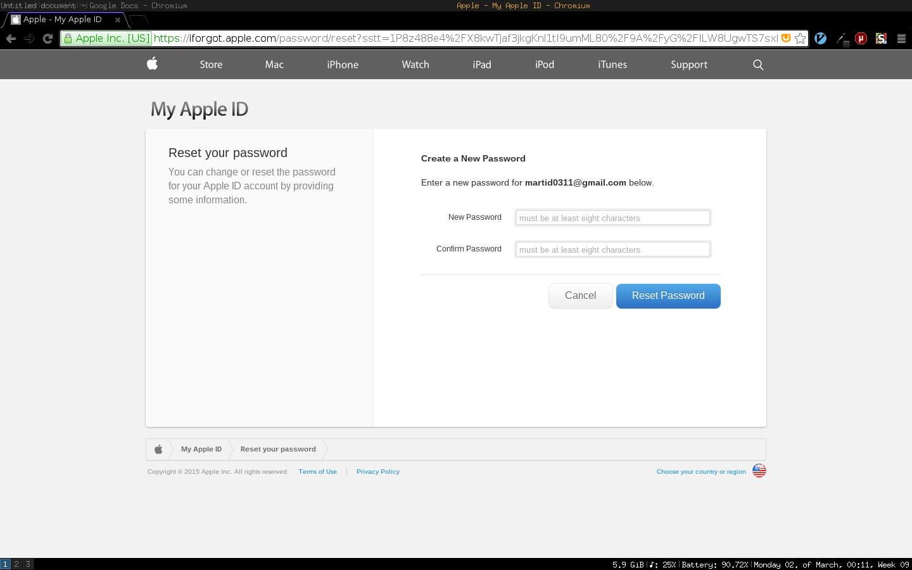Open iPhone in navigation bar
This screenshot has width=912, height=570.
pyautogui.click(x=343, y=65)
